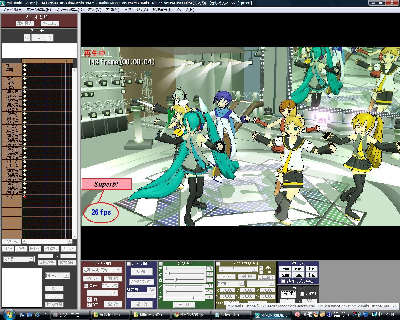Image resolution: width=400 pixels, height=320 pixels.
Task: Click ネギ keyframe diamond in timeline
Action: click(x=25, y=197)
